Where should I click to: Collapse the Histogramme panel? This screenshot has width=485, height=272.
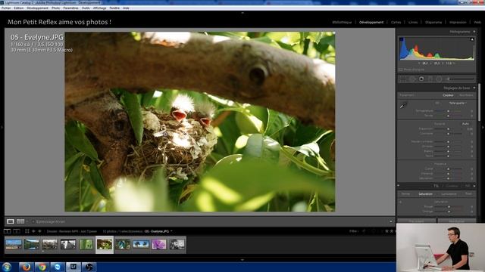pyautogui.click(x=474, y=32)
